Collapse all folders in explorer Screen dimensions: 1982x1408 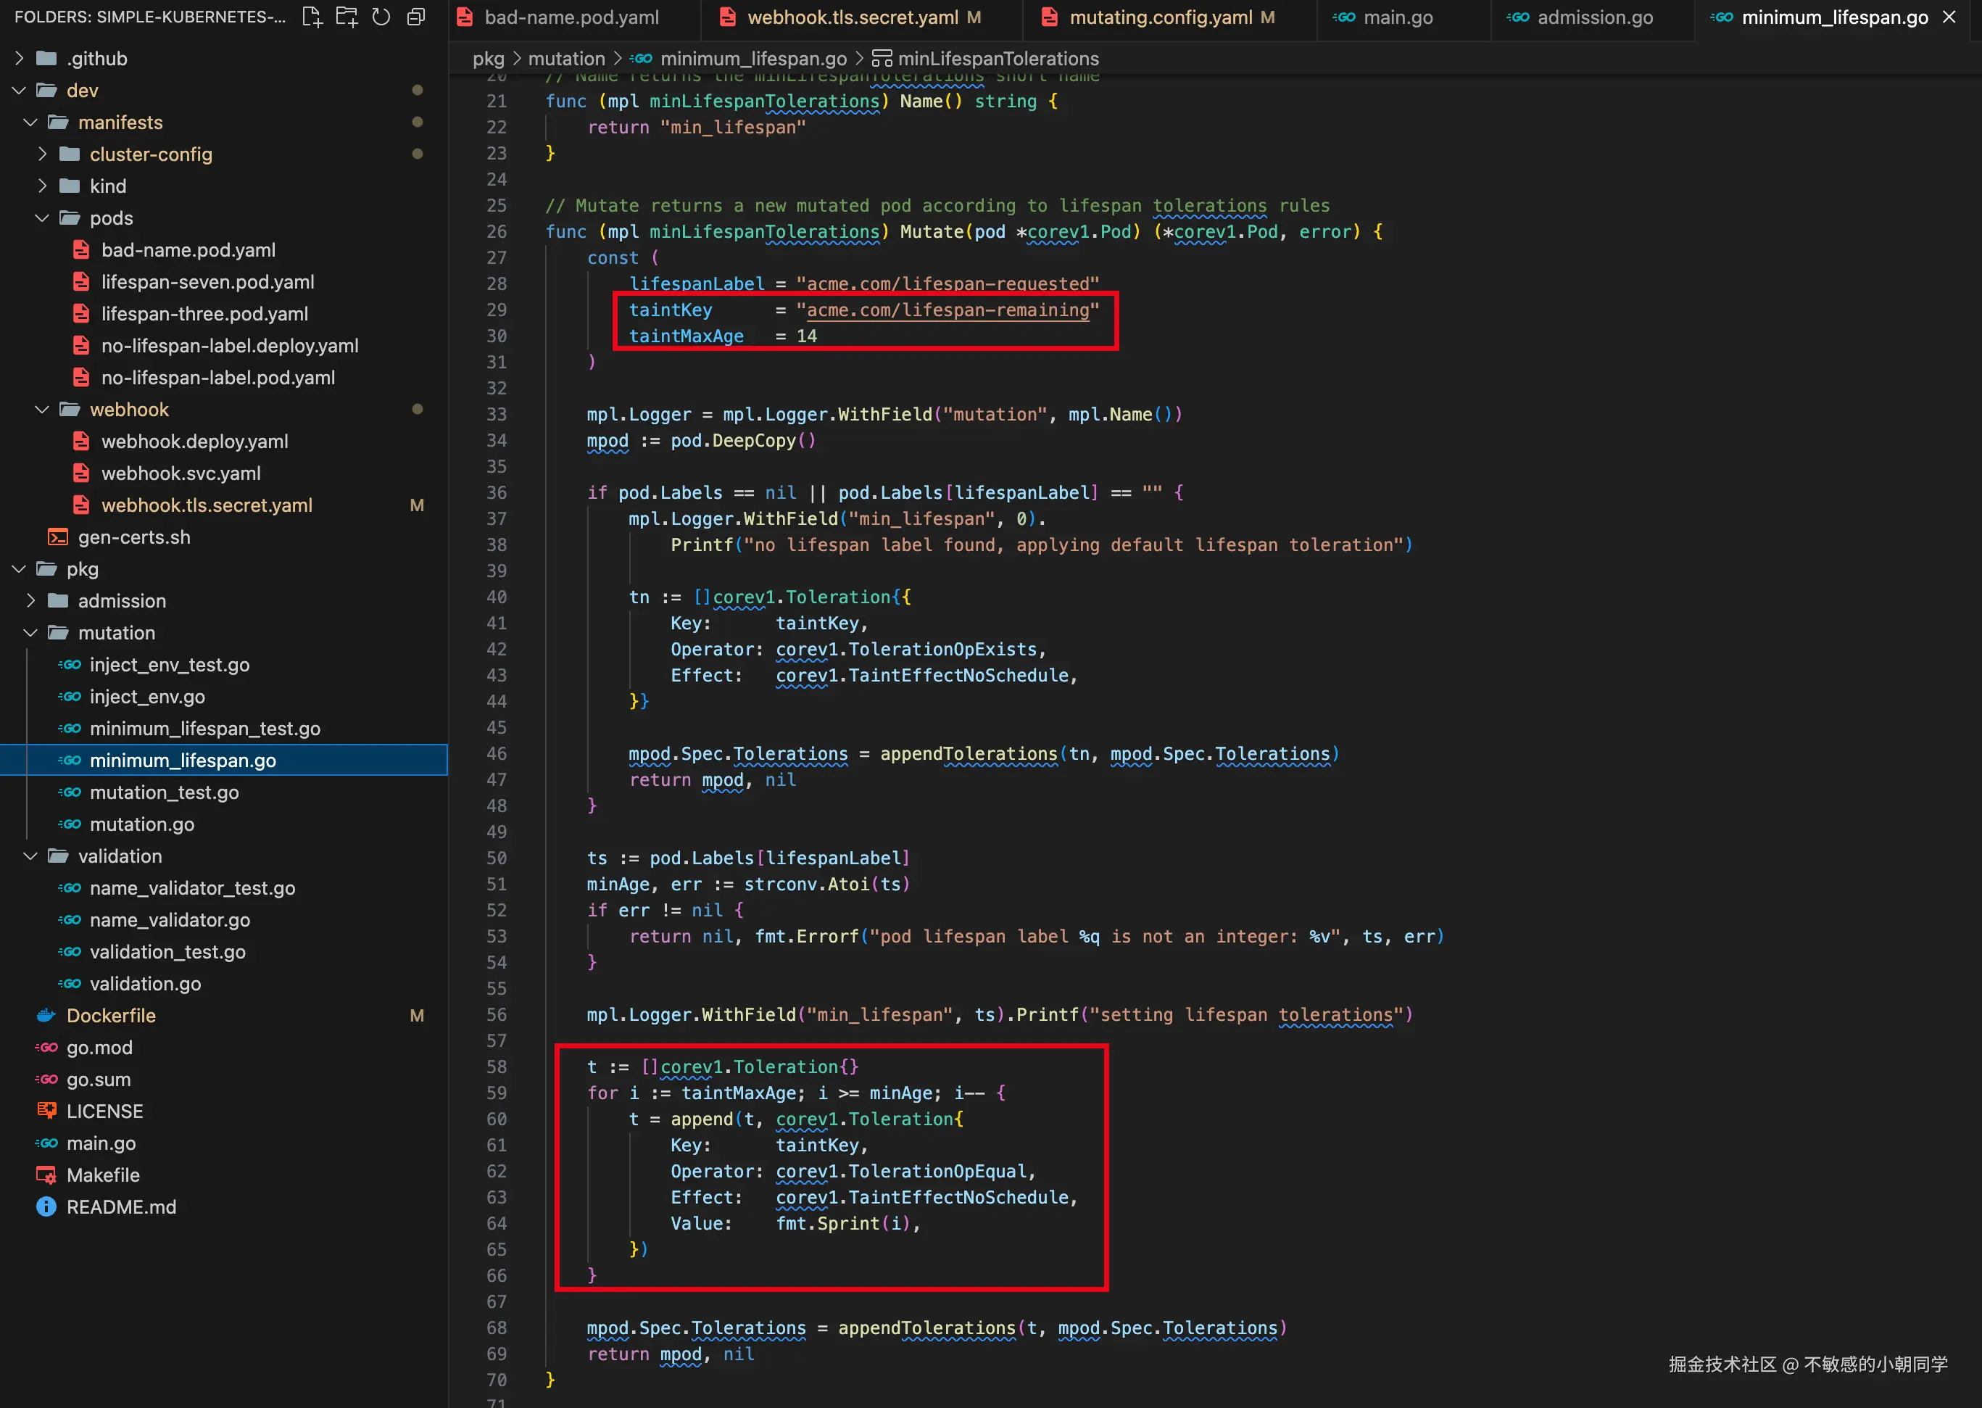click(x=416, y=17)
